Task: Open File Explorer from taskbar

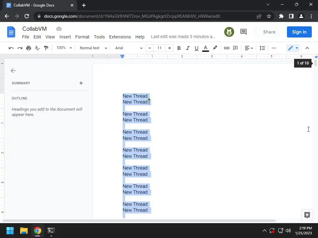Action: pyautogui.click(x=24, y=231)
